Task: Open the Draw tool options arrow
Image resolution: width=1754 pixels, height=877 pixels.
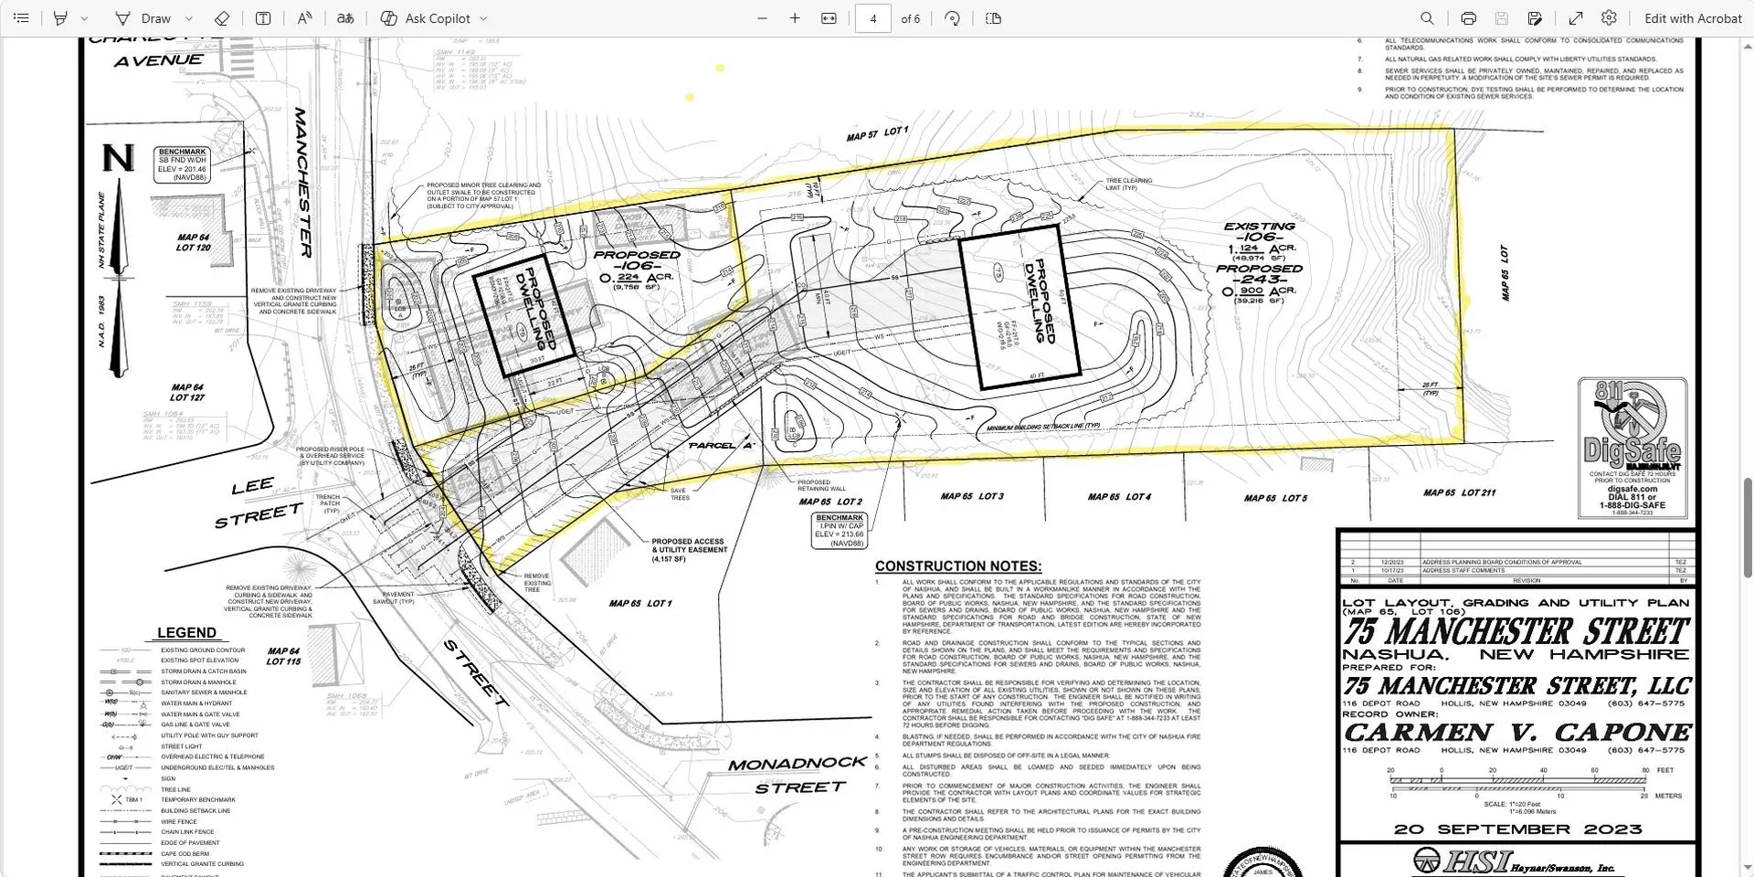Action: tap(189, 18)
